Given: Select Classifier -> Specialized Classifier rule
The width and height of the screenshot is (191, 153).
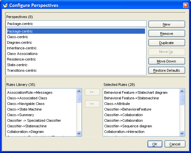Looking at the screenshot, I should click(x=41, y=120).
